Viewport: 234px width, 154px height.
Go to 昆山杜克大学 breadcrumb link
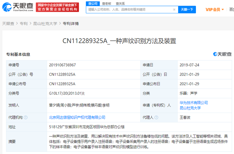coord(45,24)
